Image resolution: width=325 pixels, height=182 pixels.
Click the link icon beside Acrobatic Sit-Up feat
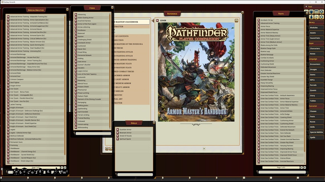coord(259,20)
